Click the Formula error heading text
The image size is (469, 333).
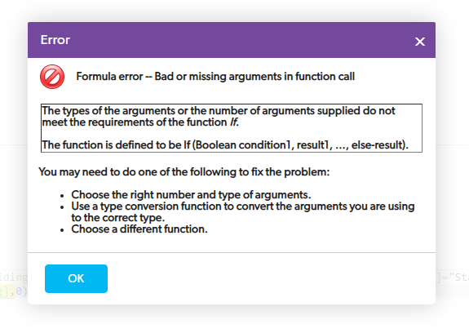coord(215,77)
